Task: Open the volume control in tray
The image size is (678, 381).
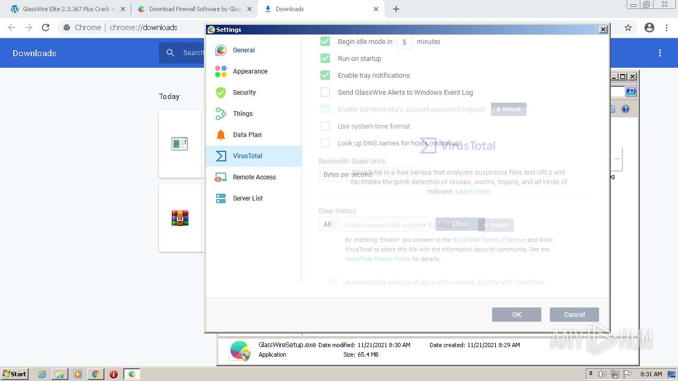Action: (x=602, y=374)
